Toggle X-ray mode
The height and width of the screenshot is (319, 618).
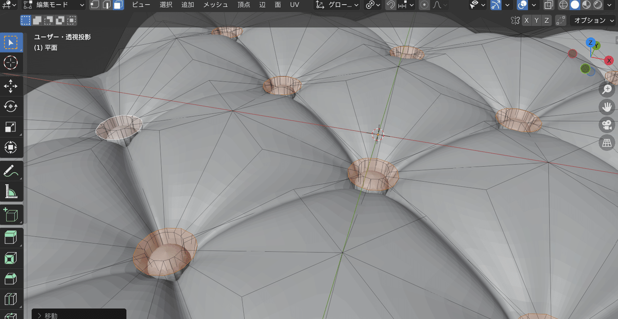point(549,5)
